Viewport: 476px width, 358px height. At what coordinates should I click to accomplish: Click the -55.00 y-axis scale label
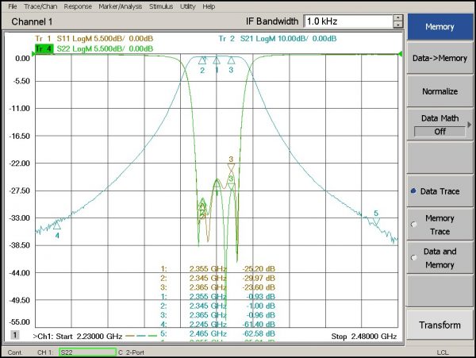(20, 322)
